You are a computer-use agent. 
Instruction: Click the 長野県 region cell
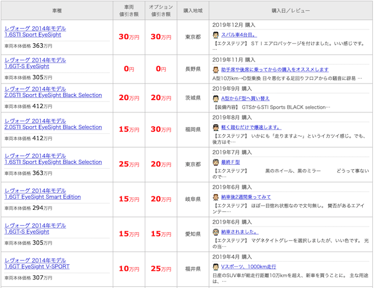[x=193, y=69]
